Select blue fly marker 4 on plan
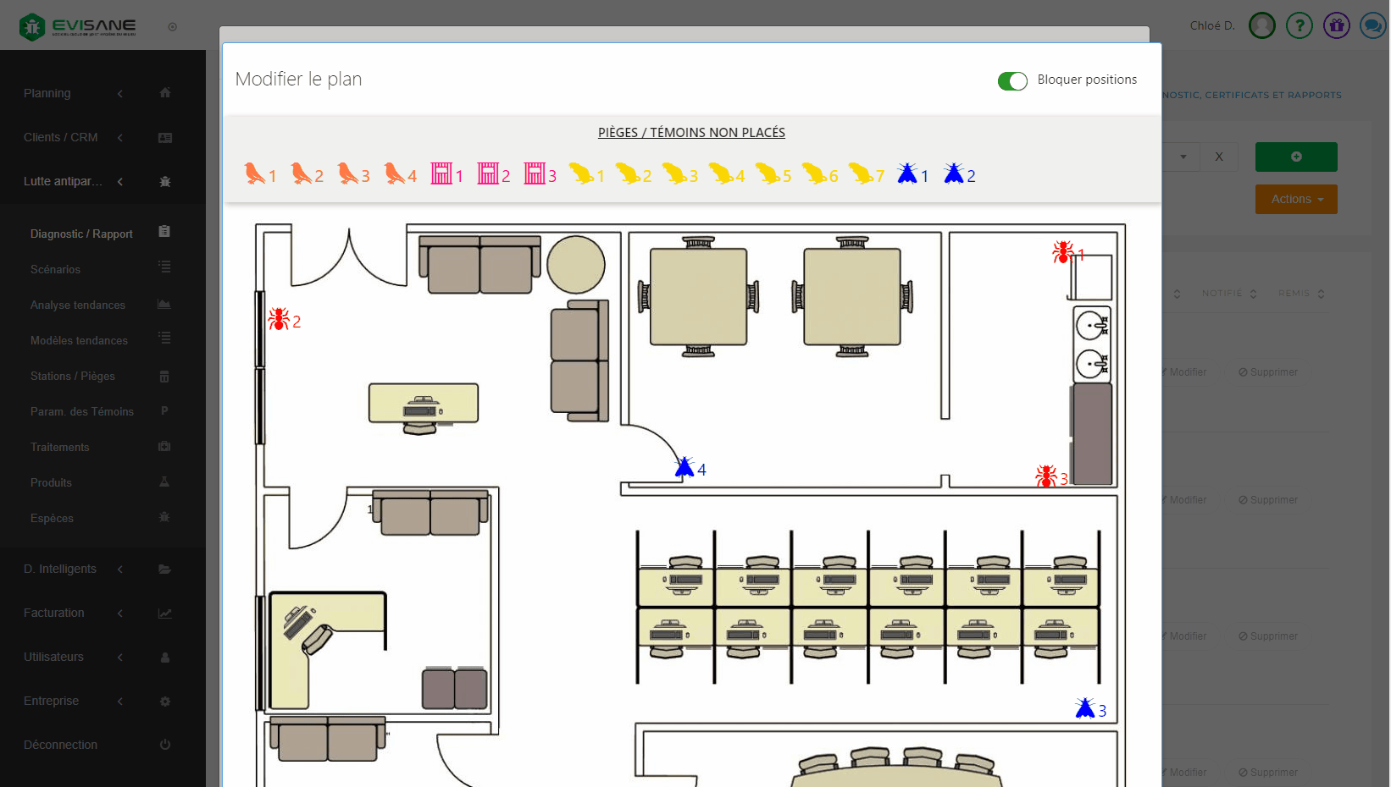Image resolution: width=1391 pixels, height=787 pixels. click(684, 467)
